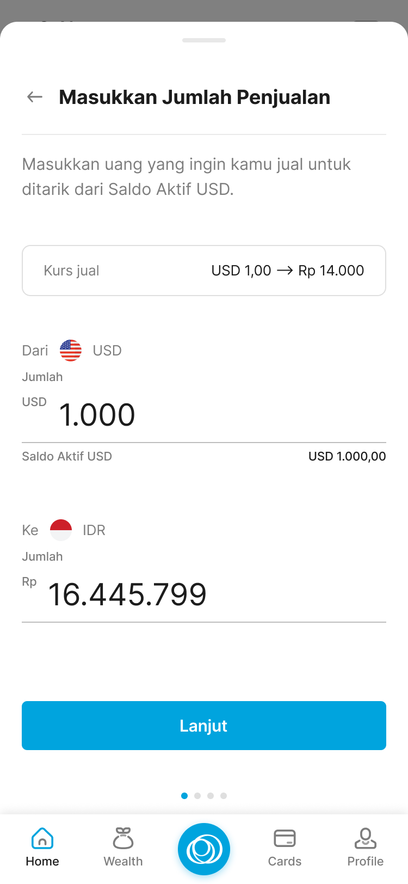408x884 pixels.
Task: Tap the Saldo Aktif USD balance amount
Action: (x=347, y=456)
